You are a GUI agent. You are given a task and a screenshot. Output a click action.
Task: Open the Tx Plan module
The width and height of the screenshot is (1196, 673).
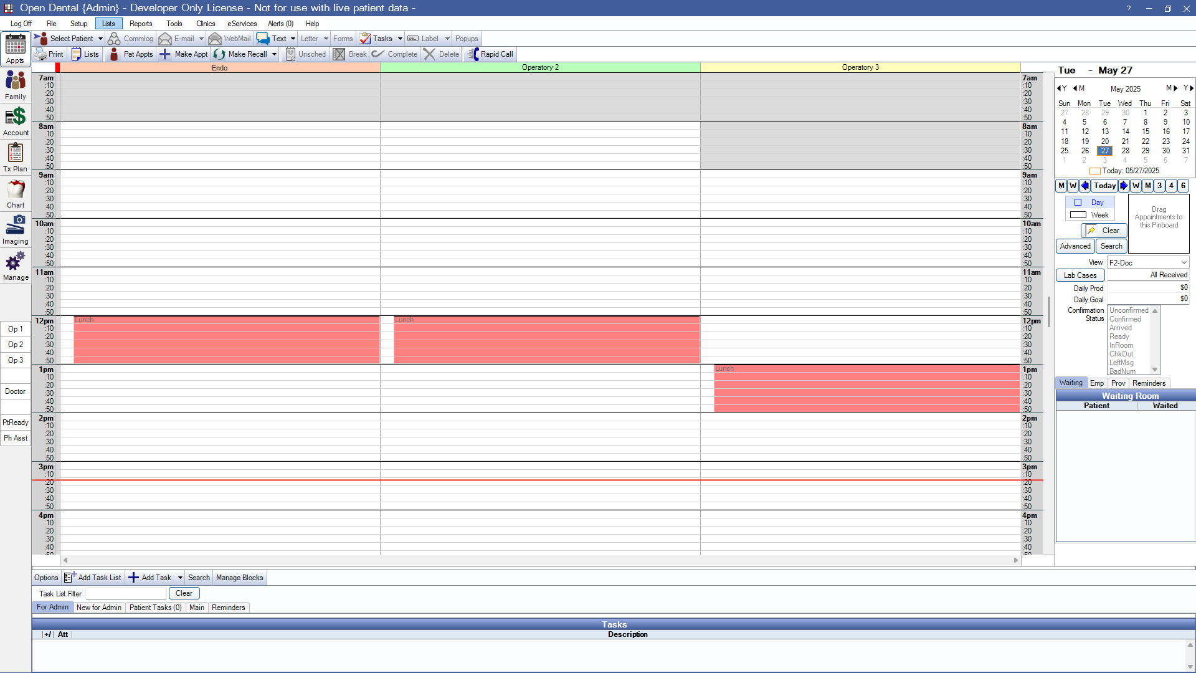click(16, 153)
